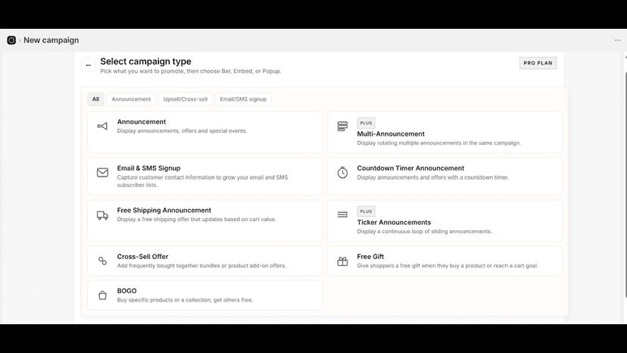Click the stacked bars Multi-Announcement icon
627x353 pixels.
point(342,126)
